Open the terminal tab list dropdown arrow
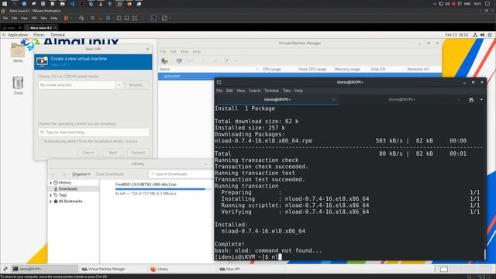Viewport: 496px width, 279px height. (x=481, y=99)
